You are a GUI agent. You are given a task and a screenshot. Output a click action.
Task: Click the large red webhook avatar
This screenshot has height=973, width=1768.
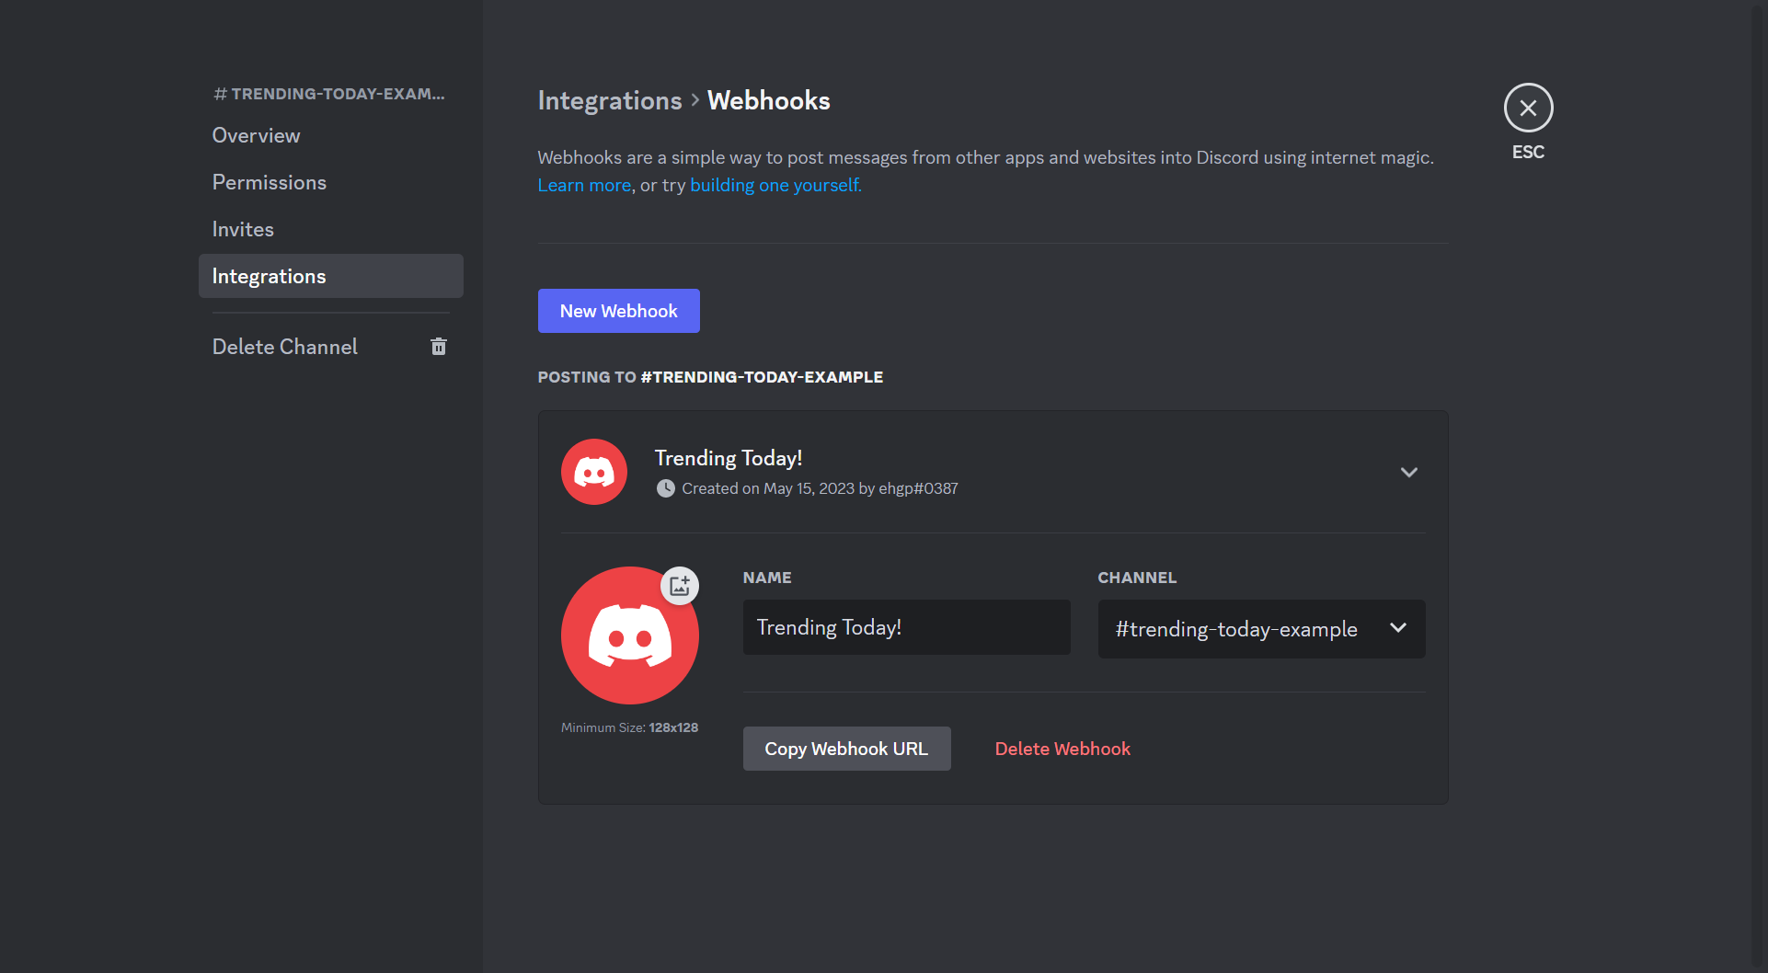pyautogui.click(x=630, y=635)
